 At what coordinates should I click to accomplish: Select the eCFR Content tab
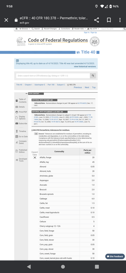pyautogui.click(x=36, y=94)
